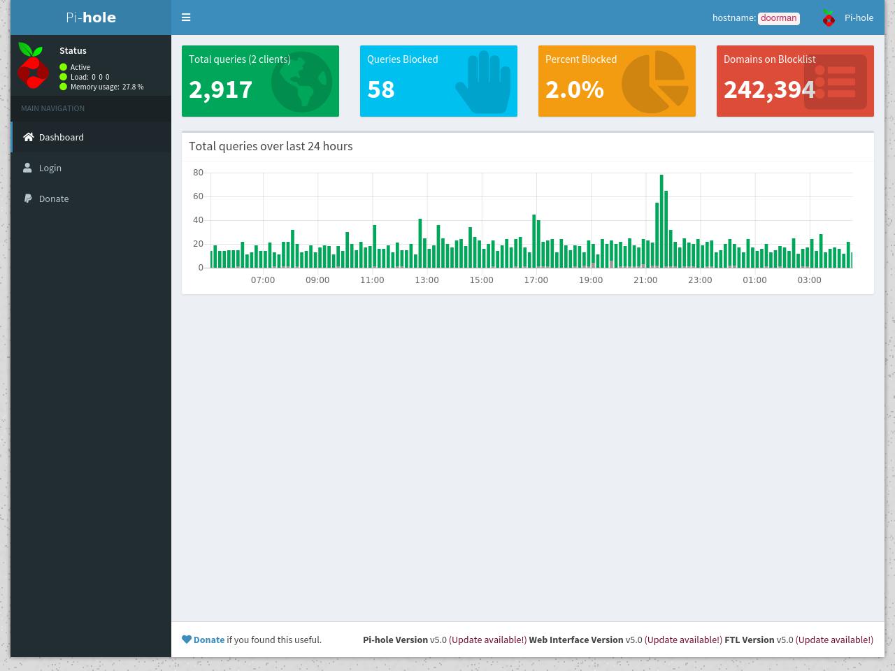Click the globe icon on the Total queries card
Viewport: 895px width, 671px height.
point(301,81)
